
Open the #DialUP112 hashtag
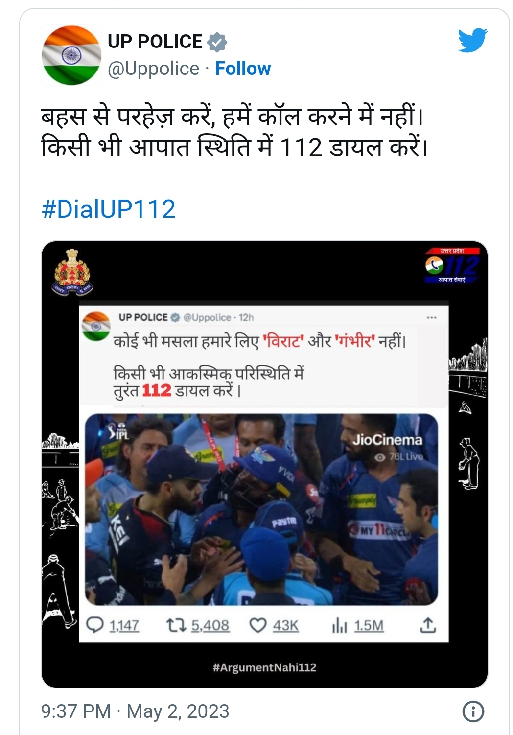tap(109, 209)
